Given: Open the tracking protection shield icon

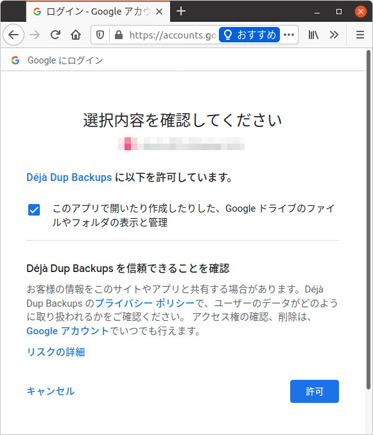Looking at the screenshot, I should 100,35.
